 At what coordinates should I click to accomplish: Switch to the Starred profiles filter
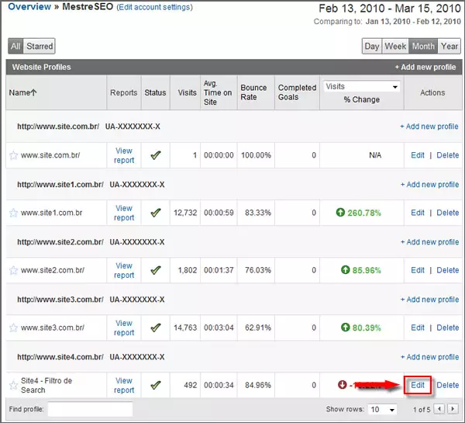point(40,47)
